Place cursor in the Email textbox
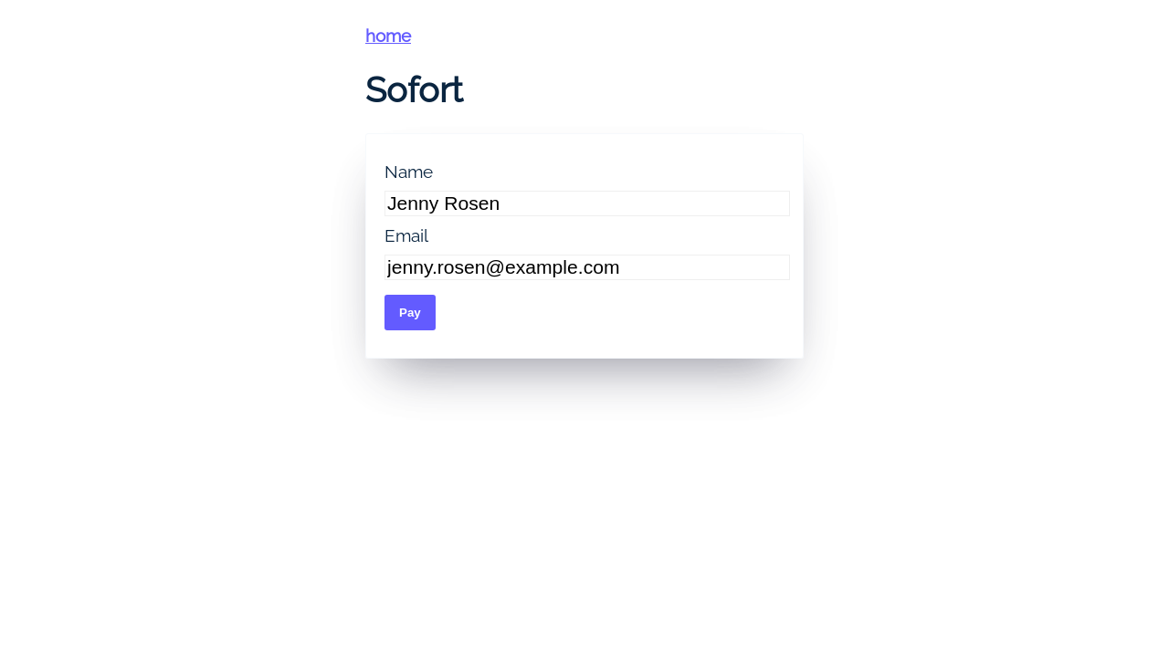The width and height of the screenshot is (1169, 657). (586, 267)
